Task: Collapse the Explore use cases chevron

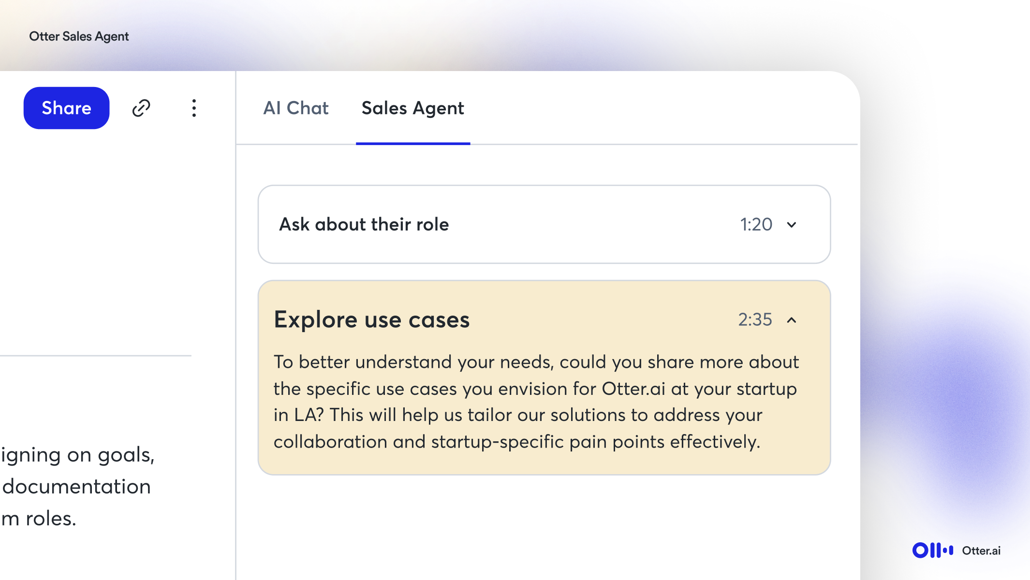Action: [792, 320]
